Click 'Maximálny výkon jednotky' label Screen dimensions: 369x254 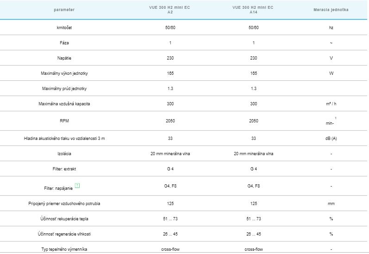tap(64, 73)
